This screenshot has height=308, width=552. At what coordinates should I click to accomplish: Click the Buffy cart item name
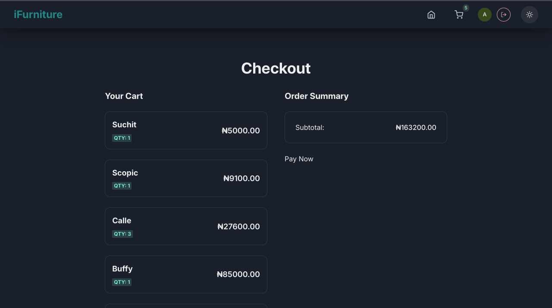(122, 269)
